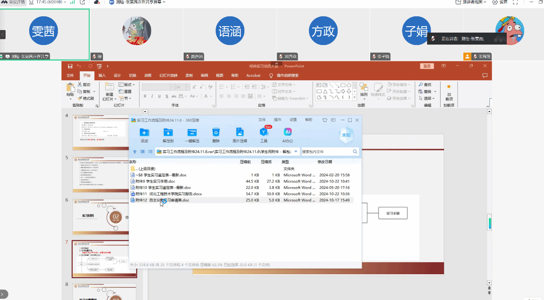Switch archive file list to details view
Viewport: 544px width, 300px height.
pyautogui.click(x=150, y=152)
